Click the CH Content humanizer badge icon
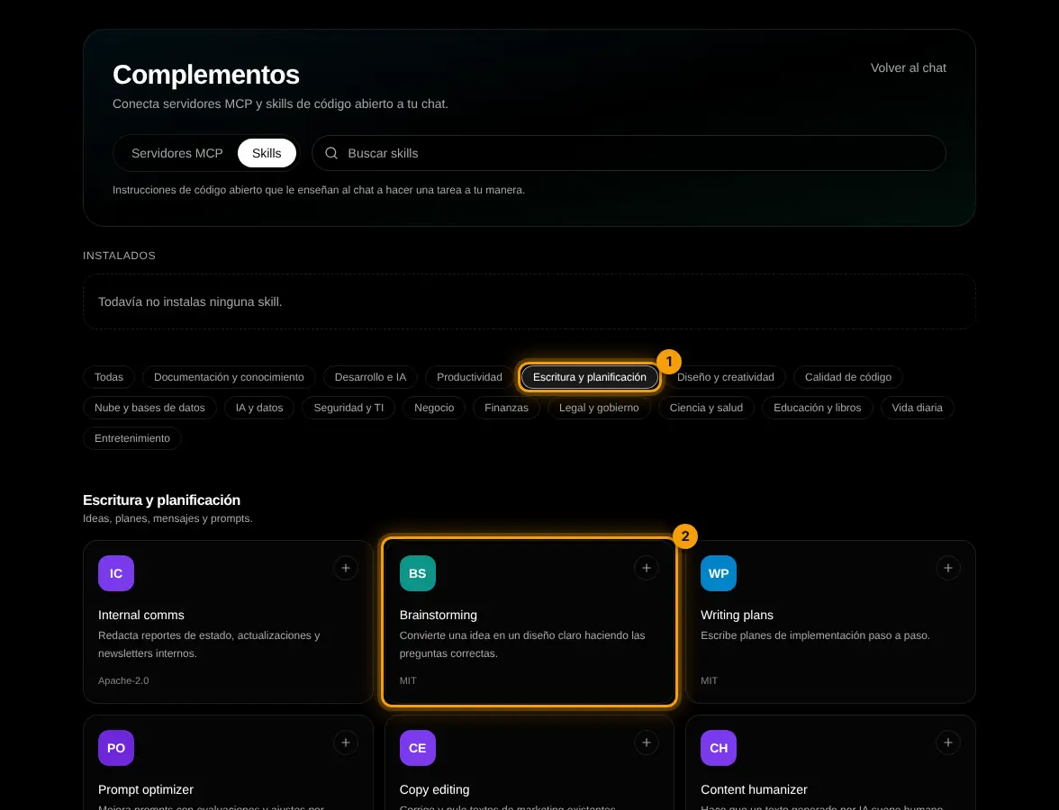The height and width of the screenshot is (810, 1059). point(719,748)
